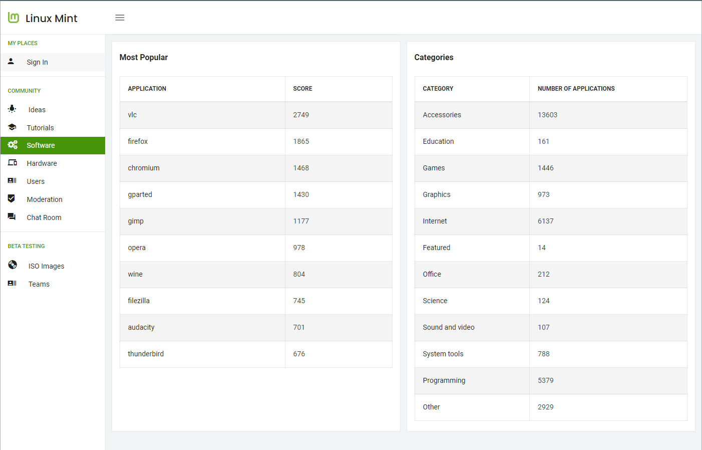Image resolution: width=702 pixels, height=450 pixels.
Task: Open Chat Room via its chat icon
Action: 12,216
